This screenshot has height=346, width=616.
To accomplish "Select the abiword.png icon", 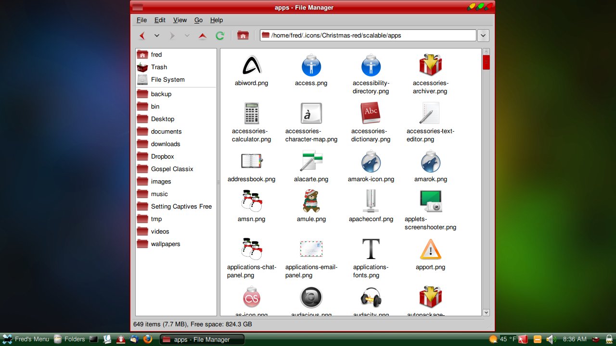I will (x=252, y=65).
